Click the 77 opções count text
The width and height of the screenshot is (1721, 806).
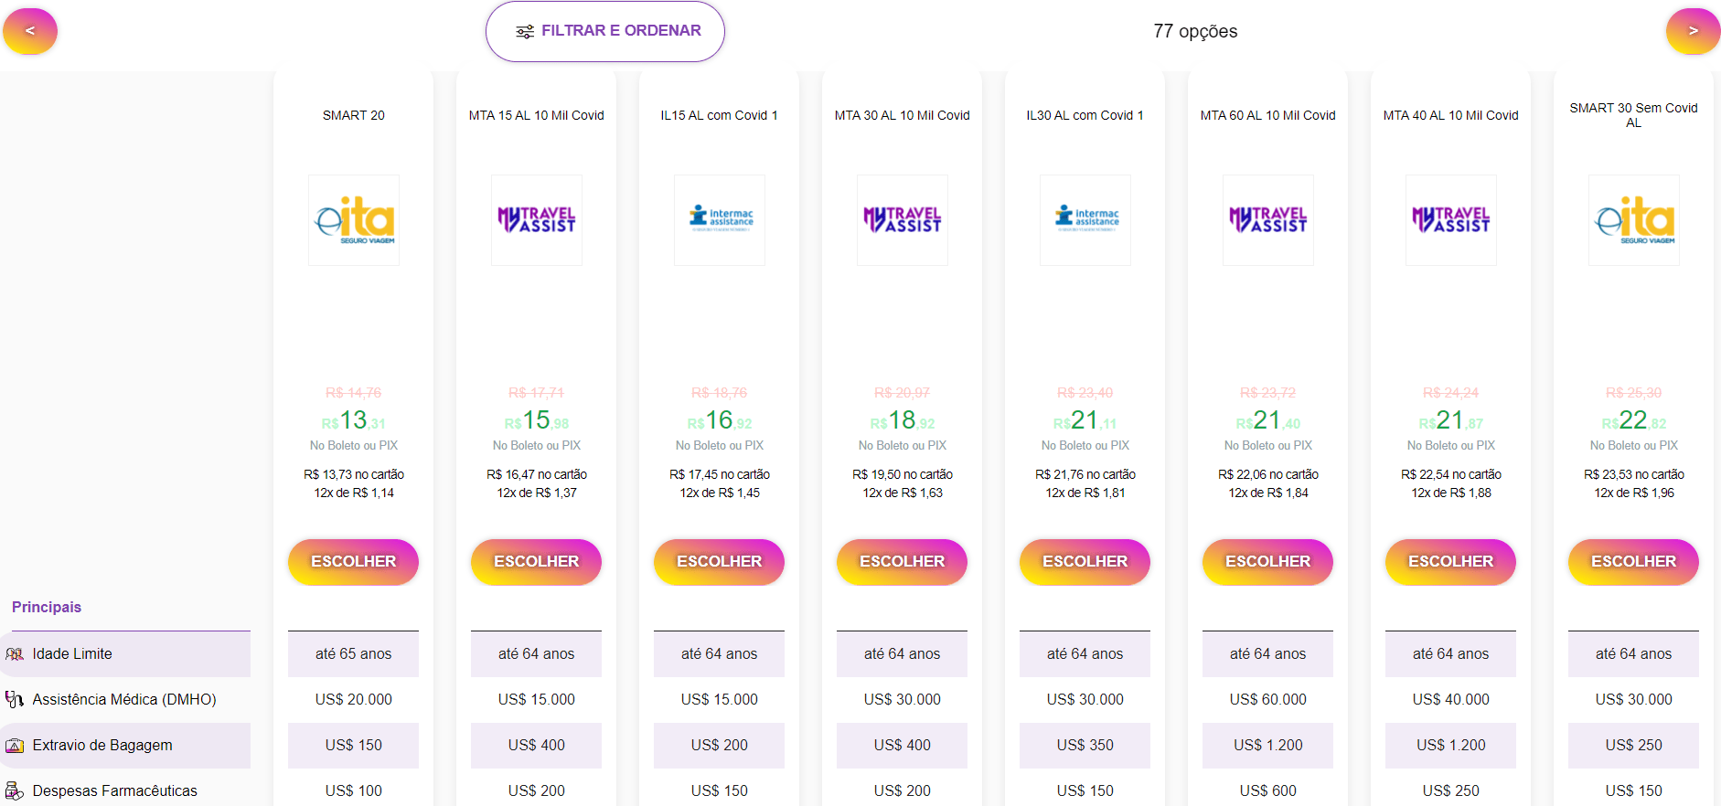(x=1195, y=31)
